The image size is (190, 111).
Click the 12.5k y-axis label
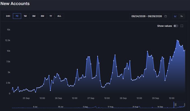click(8, 40)
